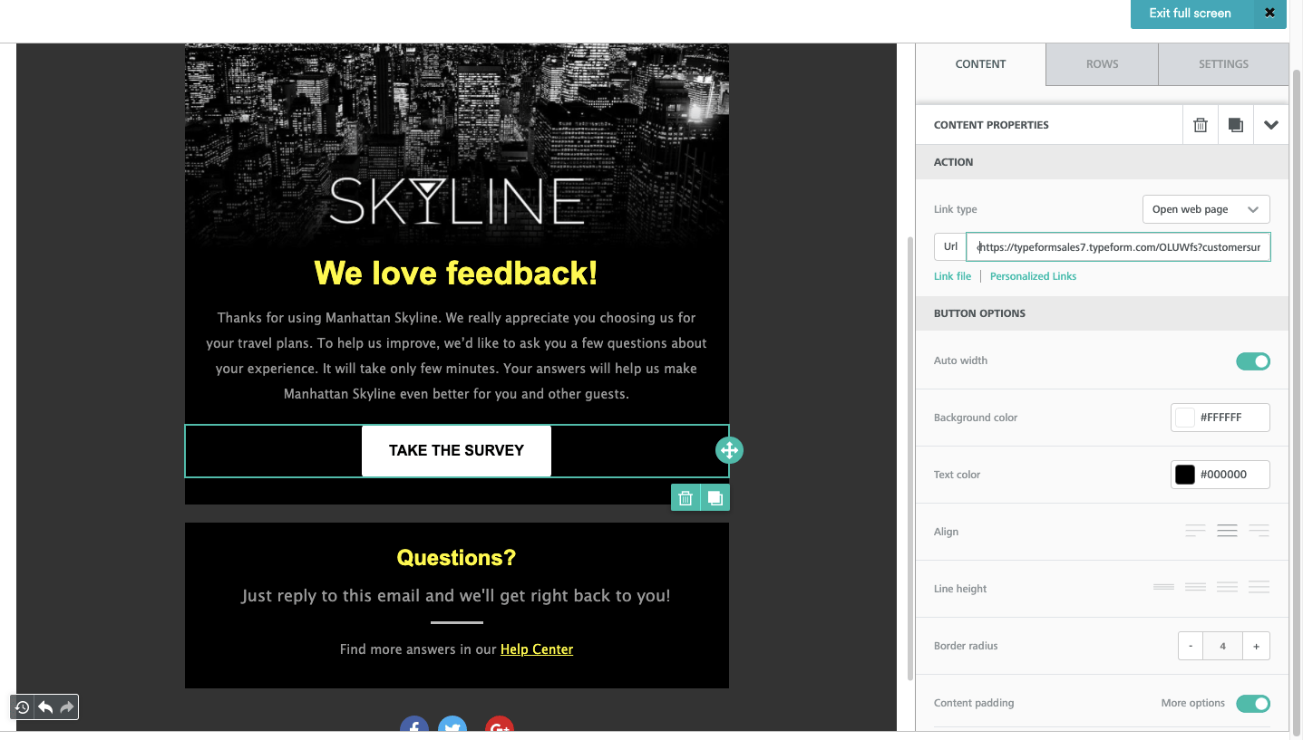Image resolution: width=1303 pixels, height=740 pixels.
Task: Open the Background color swatch
Action: 1185,418
